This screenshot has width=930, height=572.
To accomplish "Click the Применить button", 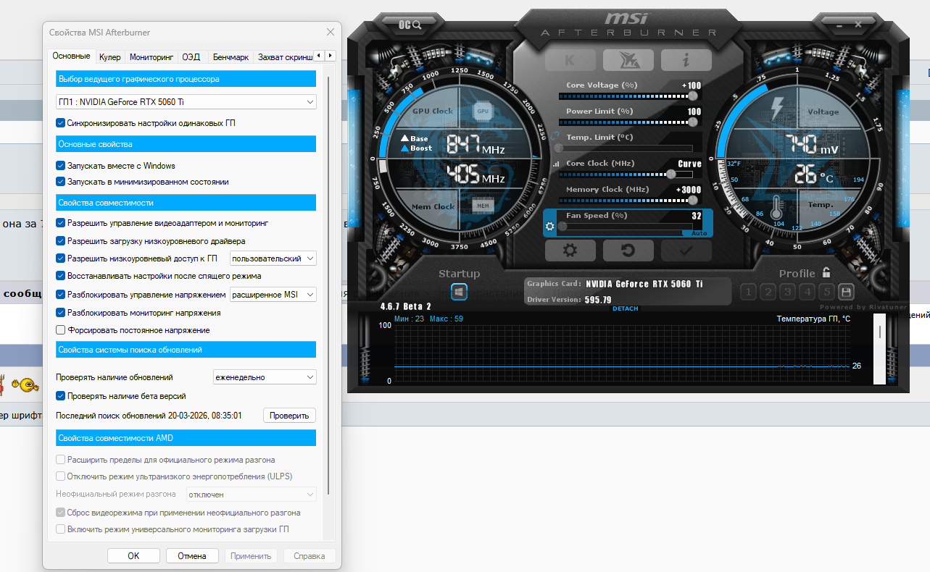I will pyautogui.click(x=252, y=556).
